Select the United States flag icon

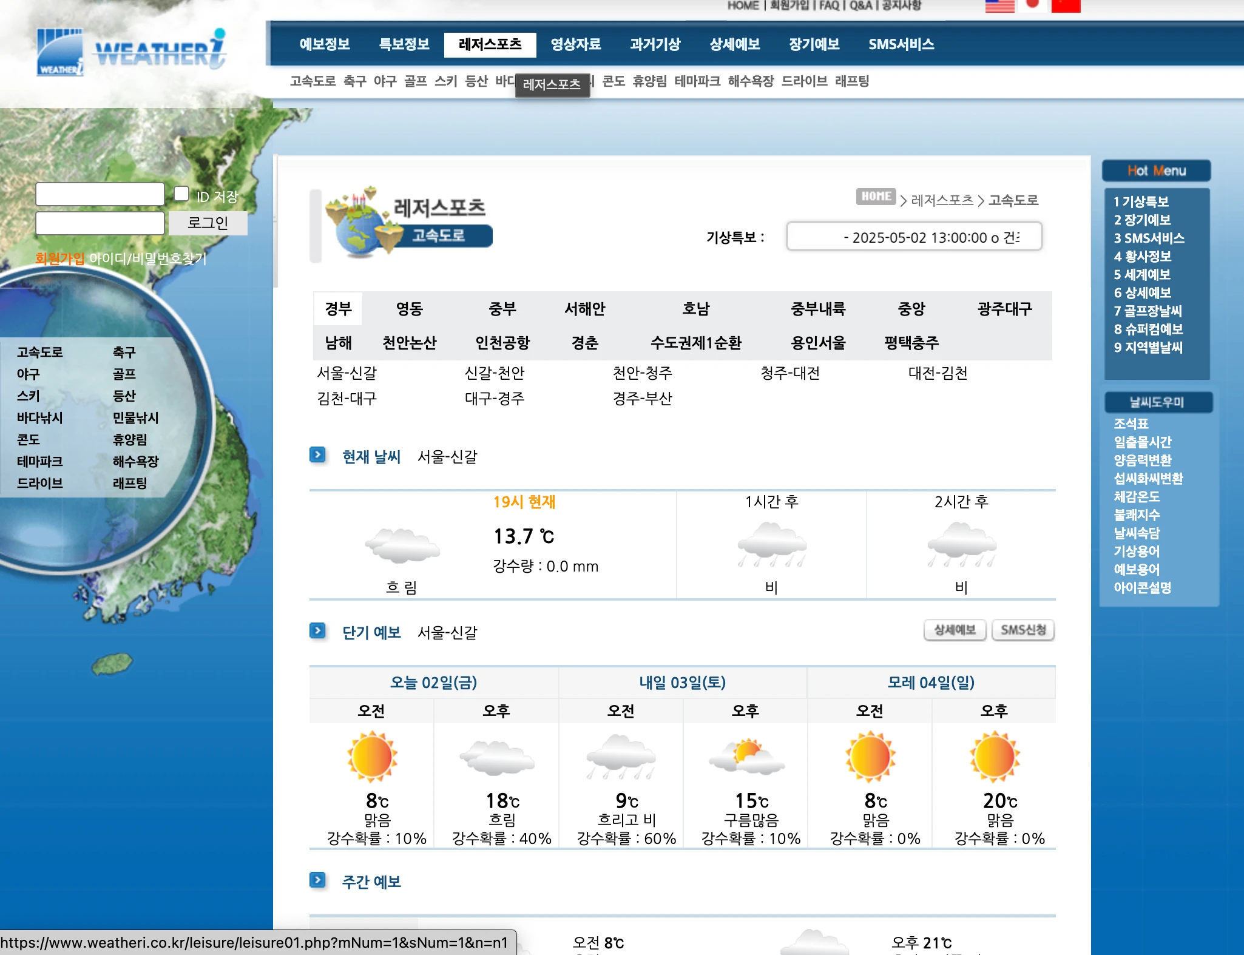click(999, 6)
